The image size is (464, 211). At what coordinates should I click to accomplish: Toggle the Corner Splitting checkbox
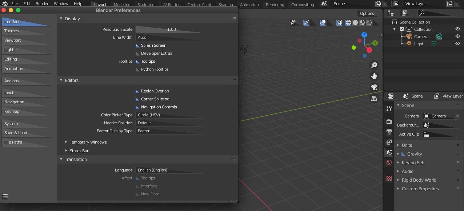click(137, 99)
